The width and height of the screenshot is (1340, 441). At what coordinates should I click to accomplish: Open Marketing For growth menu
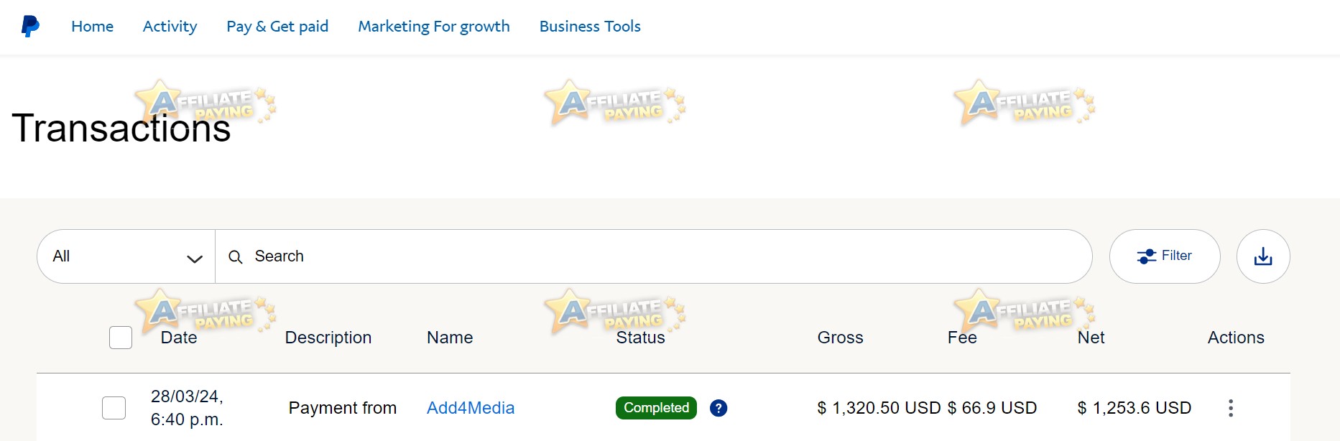(434, 27)
